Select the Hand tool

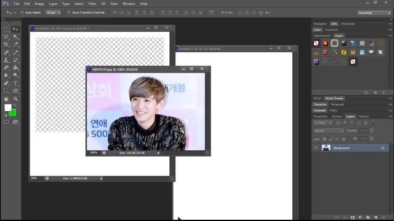6,99
